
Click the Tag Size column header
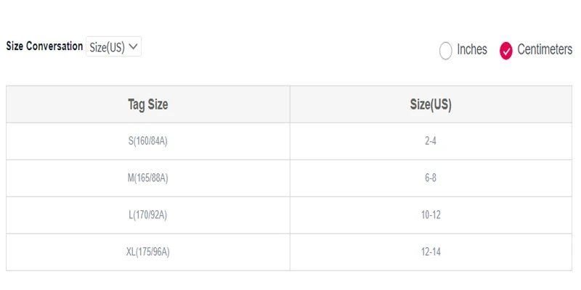point(148,104)
